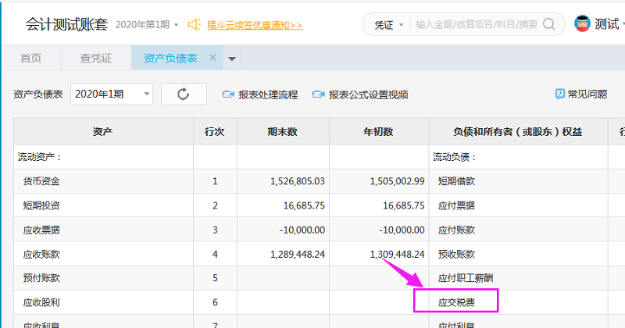Switch to the 首页 tab
The image size is (625, 328).
coord(30,59)
